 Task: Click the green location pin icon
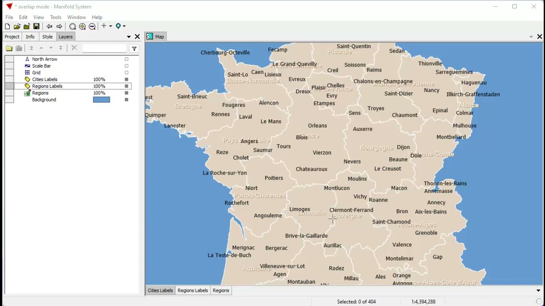click(x=118, y=26)
